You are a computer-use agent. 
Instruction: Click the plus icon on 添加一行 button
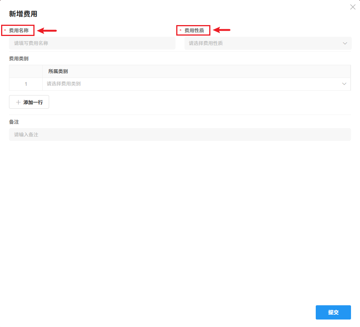pos(18,102)
